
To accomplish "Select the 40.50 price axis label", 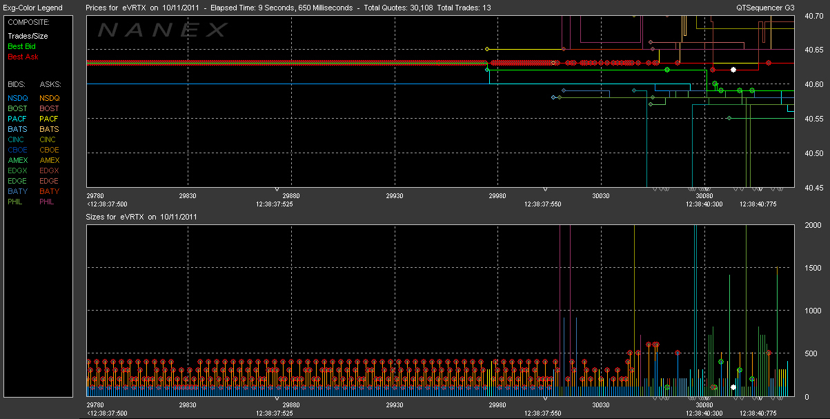I will (x=814, y=153).
